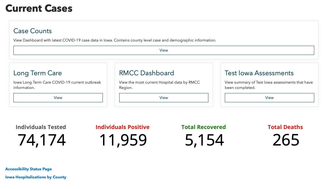Click the RMCC hospital data description

coord(159,85)
